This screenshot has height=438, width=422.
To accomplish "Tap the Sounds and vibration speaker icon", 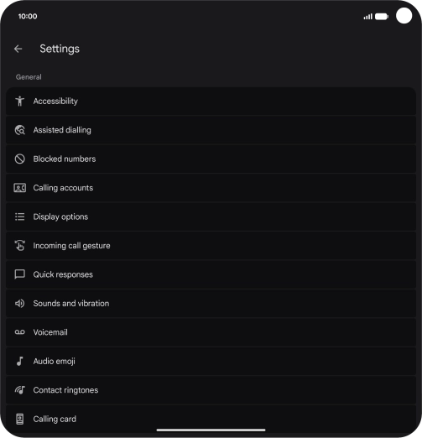I will pyautogui.click(x=20, y=304).
